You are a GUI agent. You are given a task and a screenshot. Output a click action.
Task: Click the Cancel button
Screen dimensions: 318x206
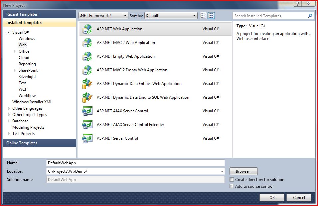click(x=299, y=197)
